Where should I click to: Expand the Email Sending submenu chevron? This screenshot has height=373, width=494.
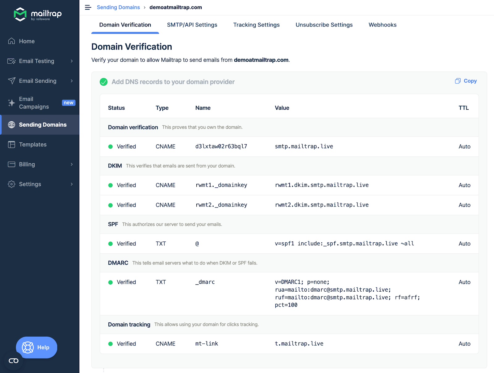click(72, 81)
